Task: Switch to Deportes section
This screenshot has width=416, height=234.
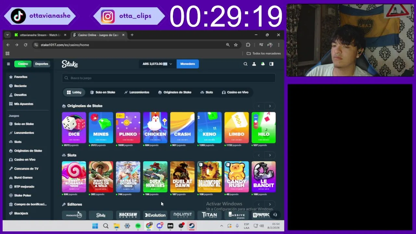Action: pos(42,64)
